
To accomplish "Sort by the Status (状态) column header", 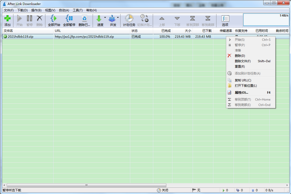I will 142,31.
